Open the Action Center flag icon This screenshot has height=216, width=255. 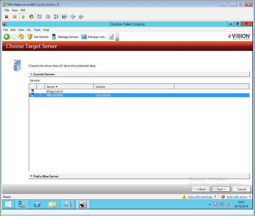216,204
